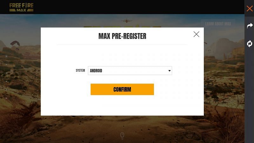The width and height of the screenshot is (254, 143).
Task: Jump to the fourth section navigation dot
Action: point(6,81)
